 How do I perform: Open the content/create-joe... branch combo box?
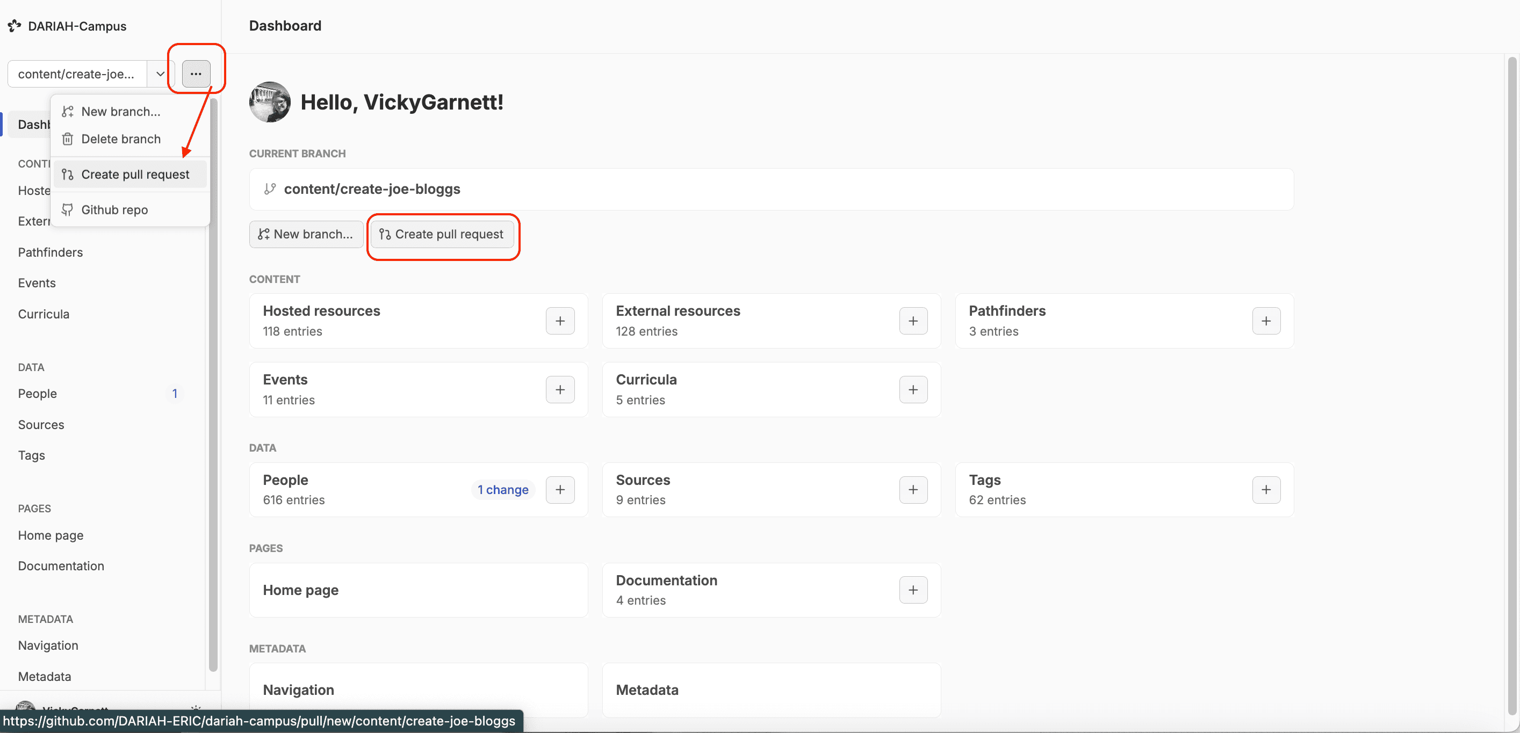pyautogui.click(x=77, y=74)
